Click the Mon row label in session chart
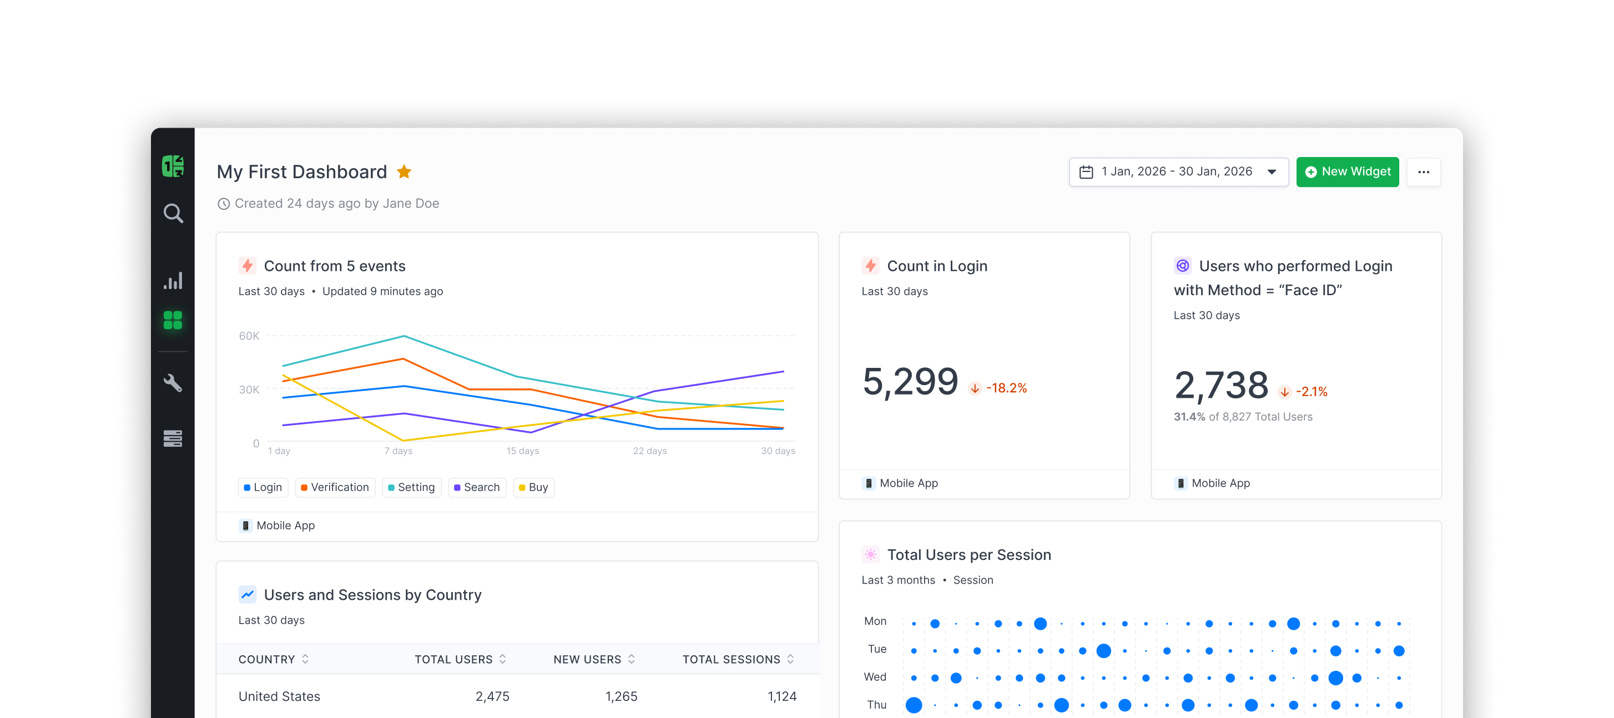The image size is (1614, 718). coord(875,621)
